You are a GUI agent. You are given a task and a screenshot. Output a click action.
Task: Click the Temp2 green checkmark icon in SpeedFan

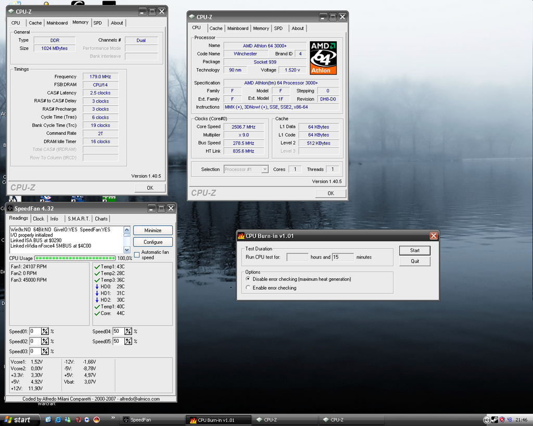click(97, 274)
